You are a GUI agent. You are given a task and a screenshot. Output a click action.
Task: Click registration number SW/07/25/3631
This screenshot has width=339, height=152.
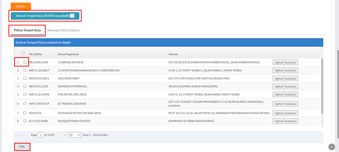coord(39,78)
